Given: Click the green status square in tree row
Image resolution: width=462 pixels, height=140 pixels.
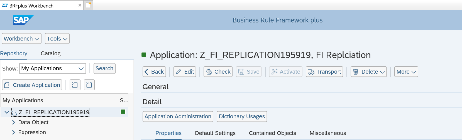Looking at the screenshot, I should [x=123, y=112].
